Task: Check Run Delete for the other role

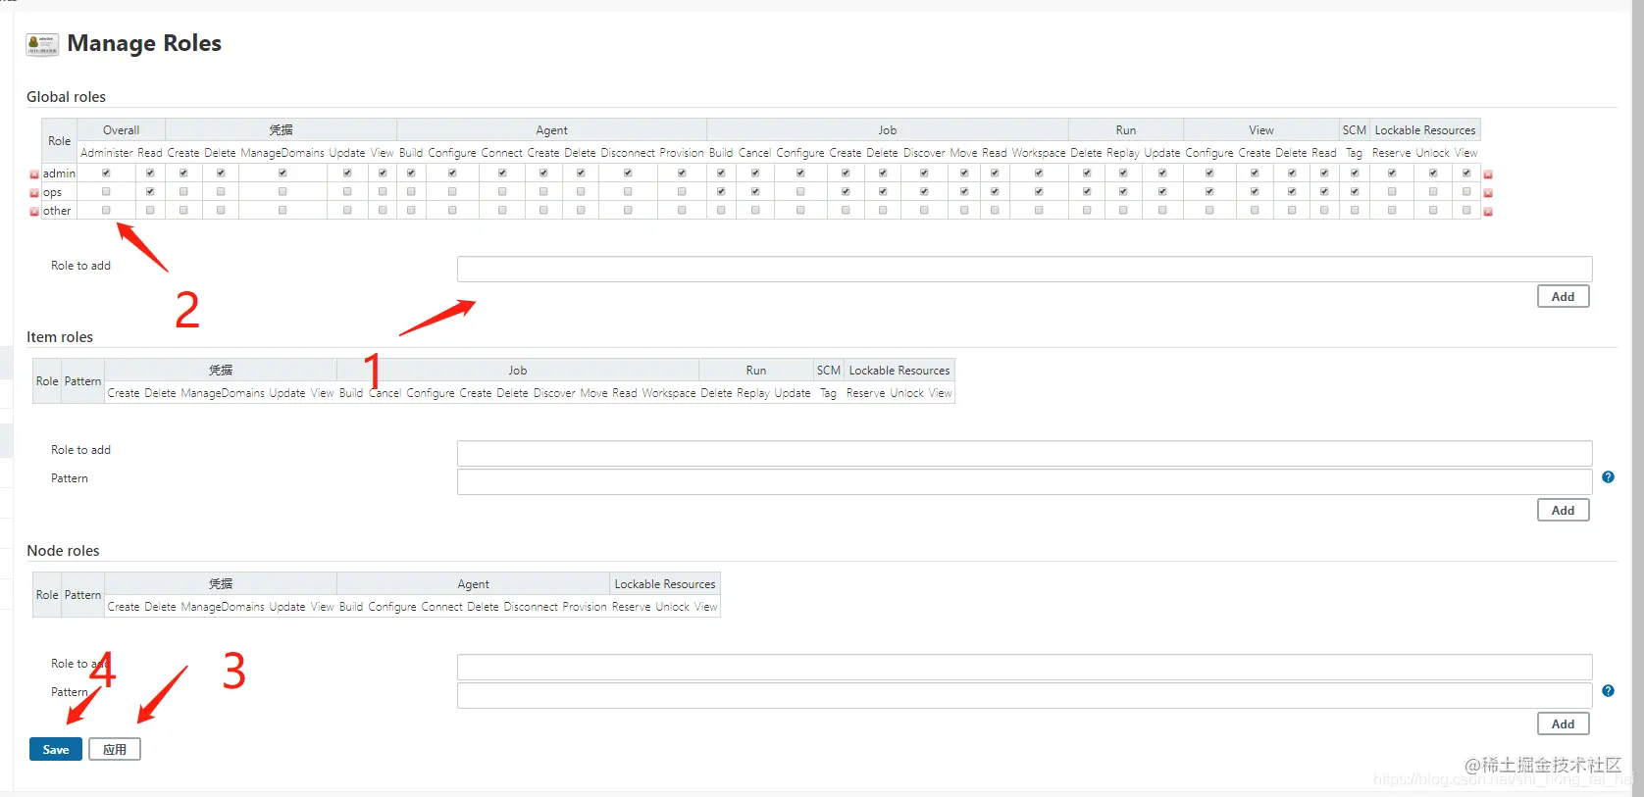Action: (1087, 210)
